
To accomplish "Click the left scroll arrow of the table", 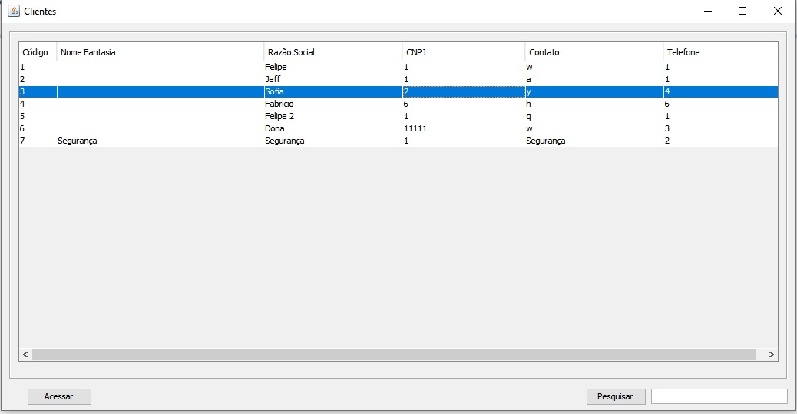I will coord(25,355).
